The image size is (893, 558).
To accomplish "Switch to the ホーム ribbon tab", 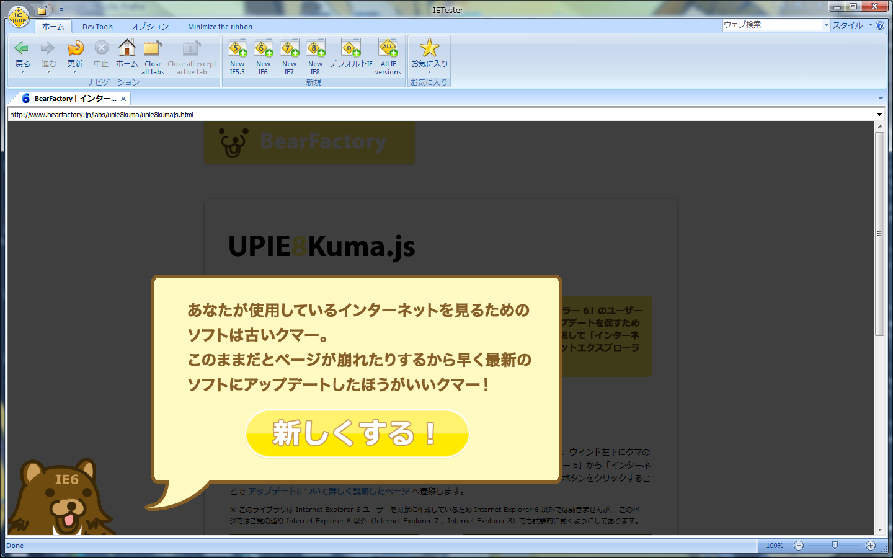I will [x=53, y=27].
